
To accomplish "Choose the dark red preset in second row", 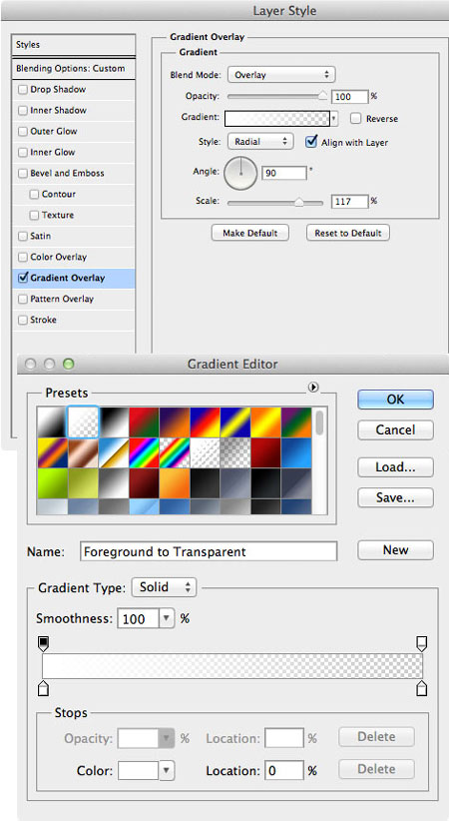I will 265,452.
